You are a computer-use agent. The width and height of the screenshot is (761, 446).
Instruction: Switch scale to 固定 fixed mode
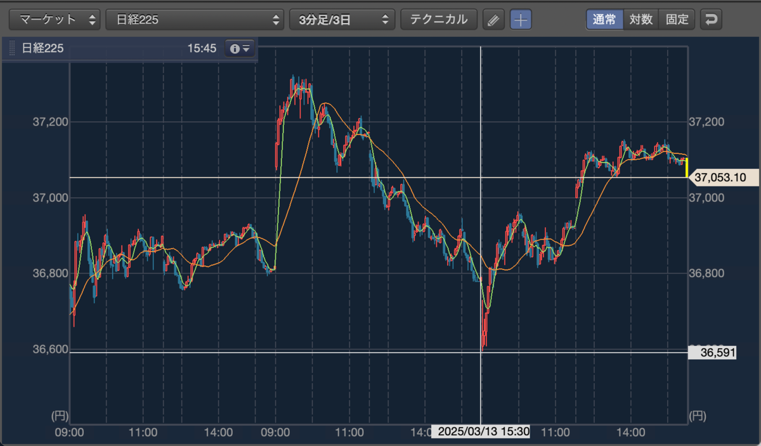[x=677, y=20]
